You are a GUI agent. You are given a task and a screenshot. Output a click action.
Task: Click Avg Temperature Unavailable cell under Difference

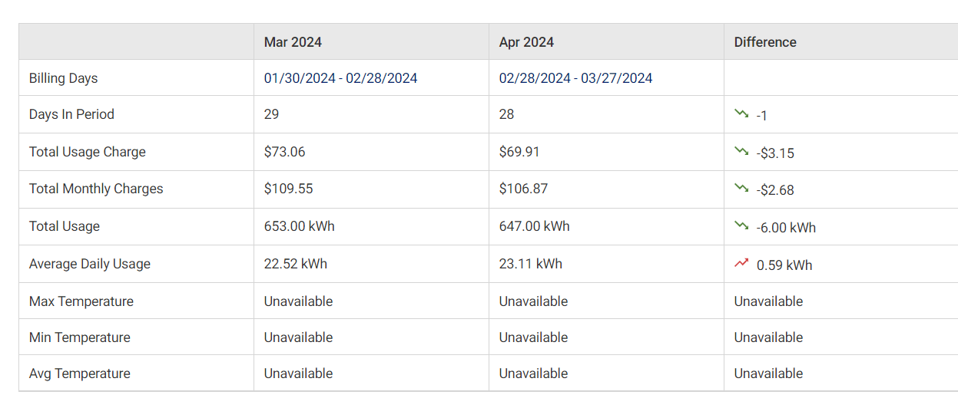tap(768, 373)
